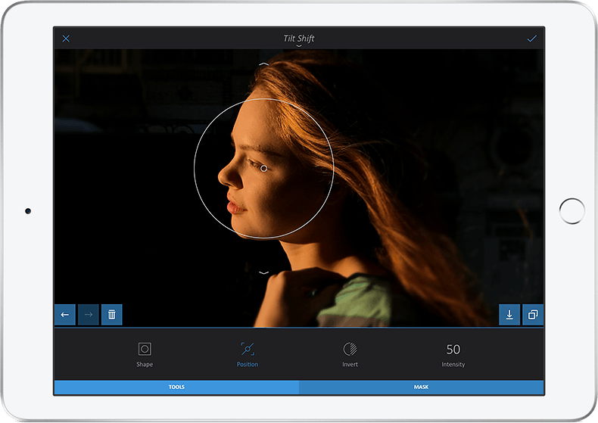Expand the Tilt Shift title chevron
The height and width of the screenshot is (423, 598).
point(299,45)
